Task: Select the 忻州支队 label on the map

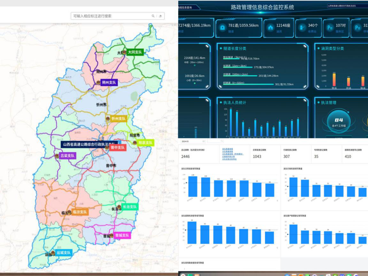Action: pos(119,119)
